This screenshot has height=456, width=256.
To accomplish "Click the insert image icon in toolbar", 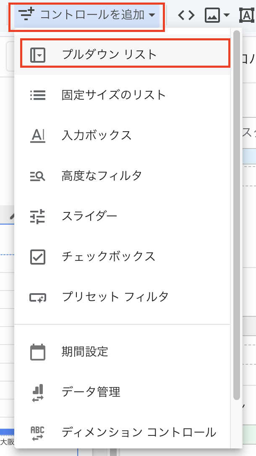I will coord(212,16).
